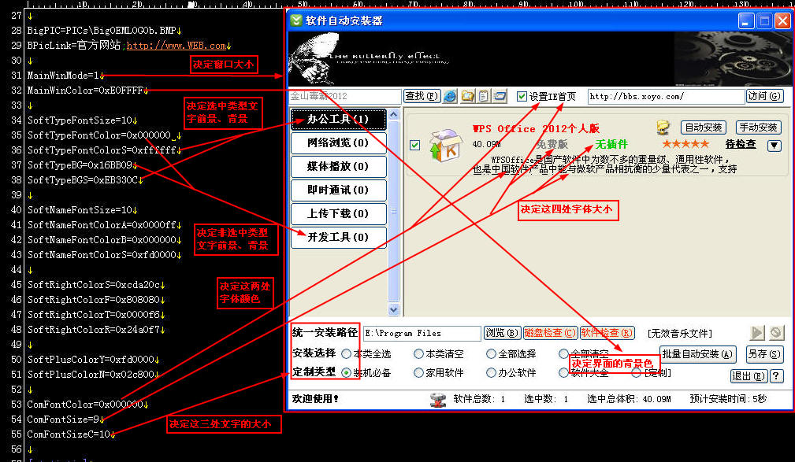Click the yellow network icon beside 自动安装
795x462 pixels.
coord(663,128)
